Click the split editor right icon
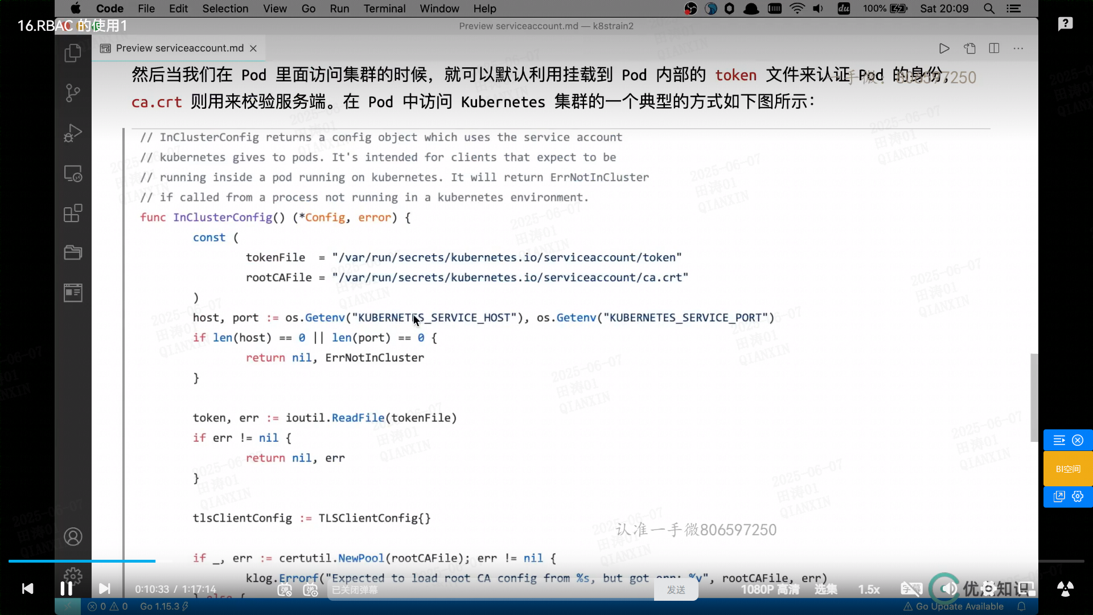Viewport: 1093px width, 615px height. [994, 48]
